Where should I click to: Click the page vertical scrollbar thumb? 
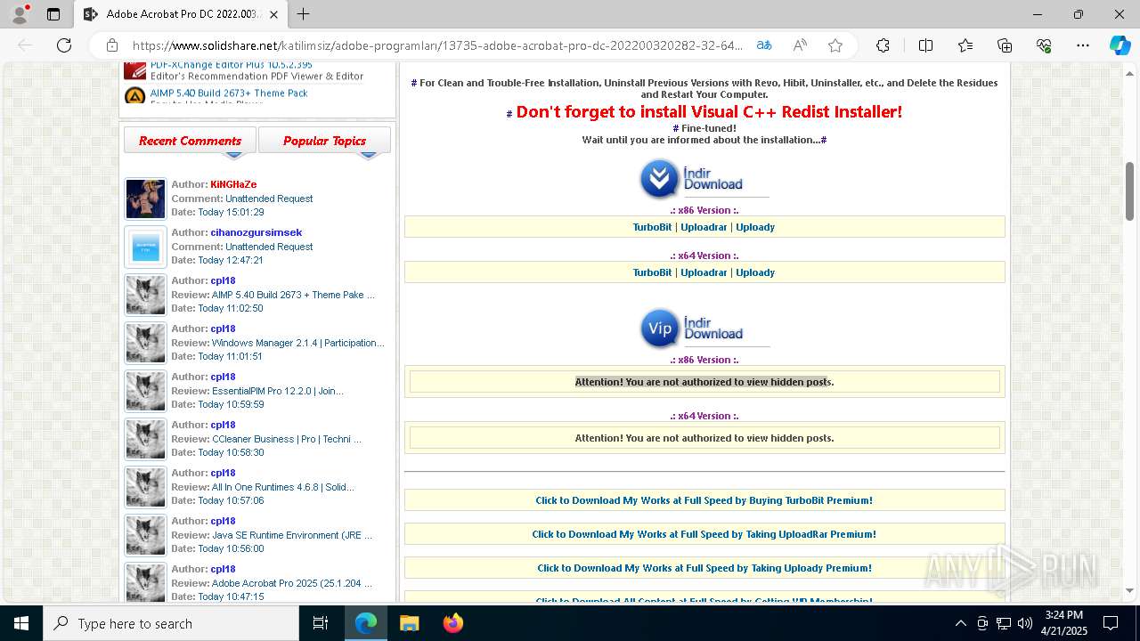[1129, 191]
